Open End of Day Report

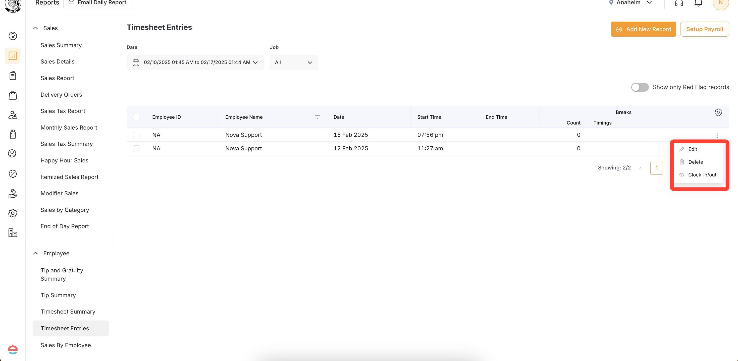pos(65,226)
